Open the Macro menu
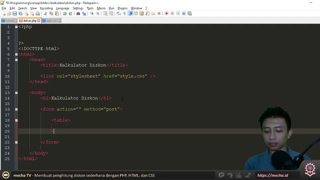The height and width of the screenshot is (180, 320). click(x=101, y=8)
